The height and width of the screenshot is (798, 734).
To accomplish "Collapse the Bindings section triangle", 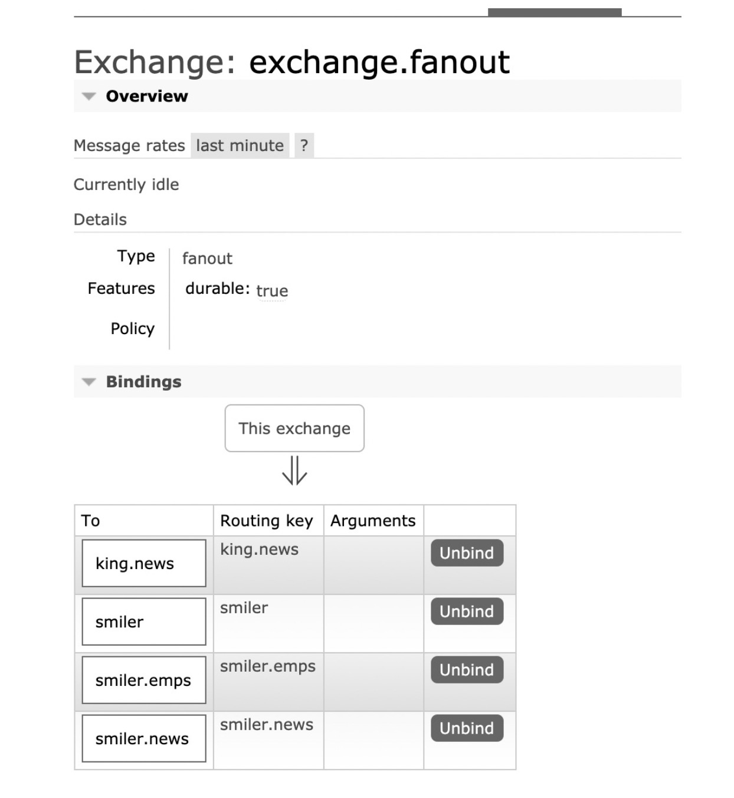I will point(89,382).
